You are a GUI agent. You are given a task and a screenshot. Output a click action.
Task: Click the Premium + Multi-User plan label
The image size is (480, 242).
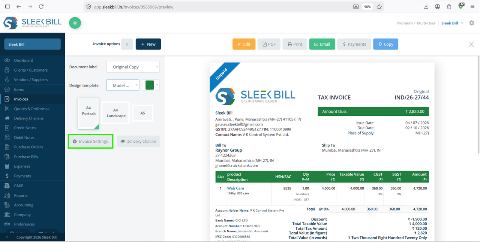[x=416, y=23]
